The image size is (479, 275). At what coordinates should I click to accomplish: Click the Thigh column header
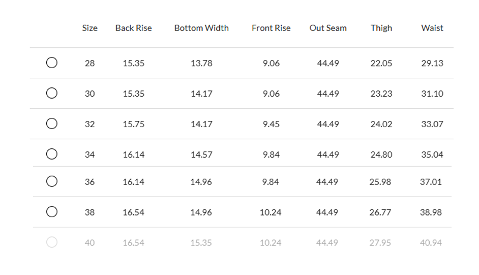381,28
